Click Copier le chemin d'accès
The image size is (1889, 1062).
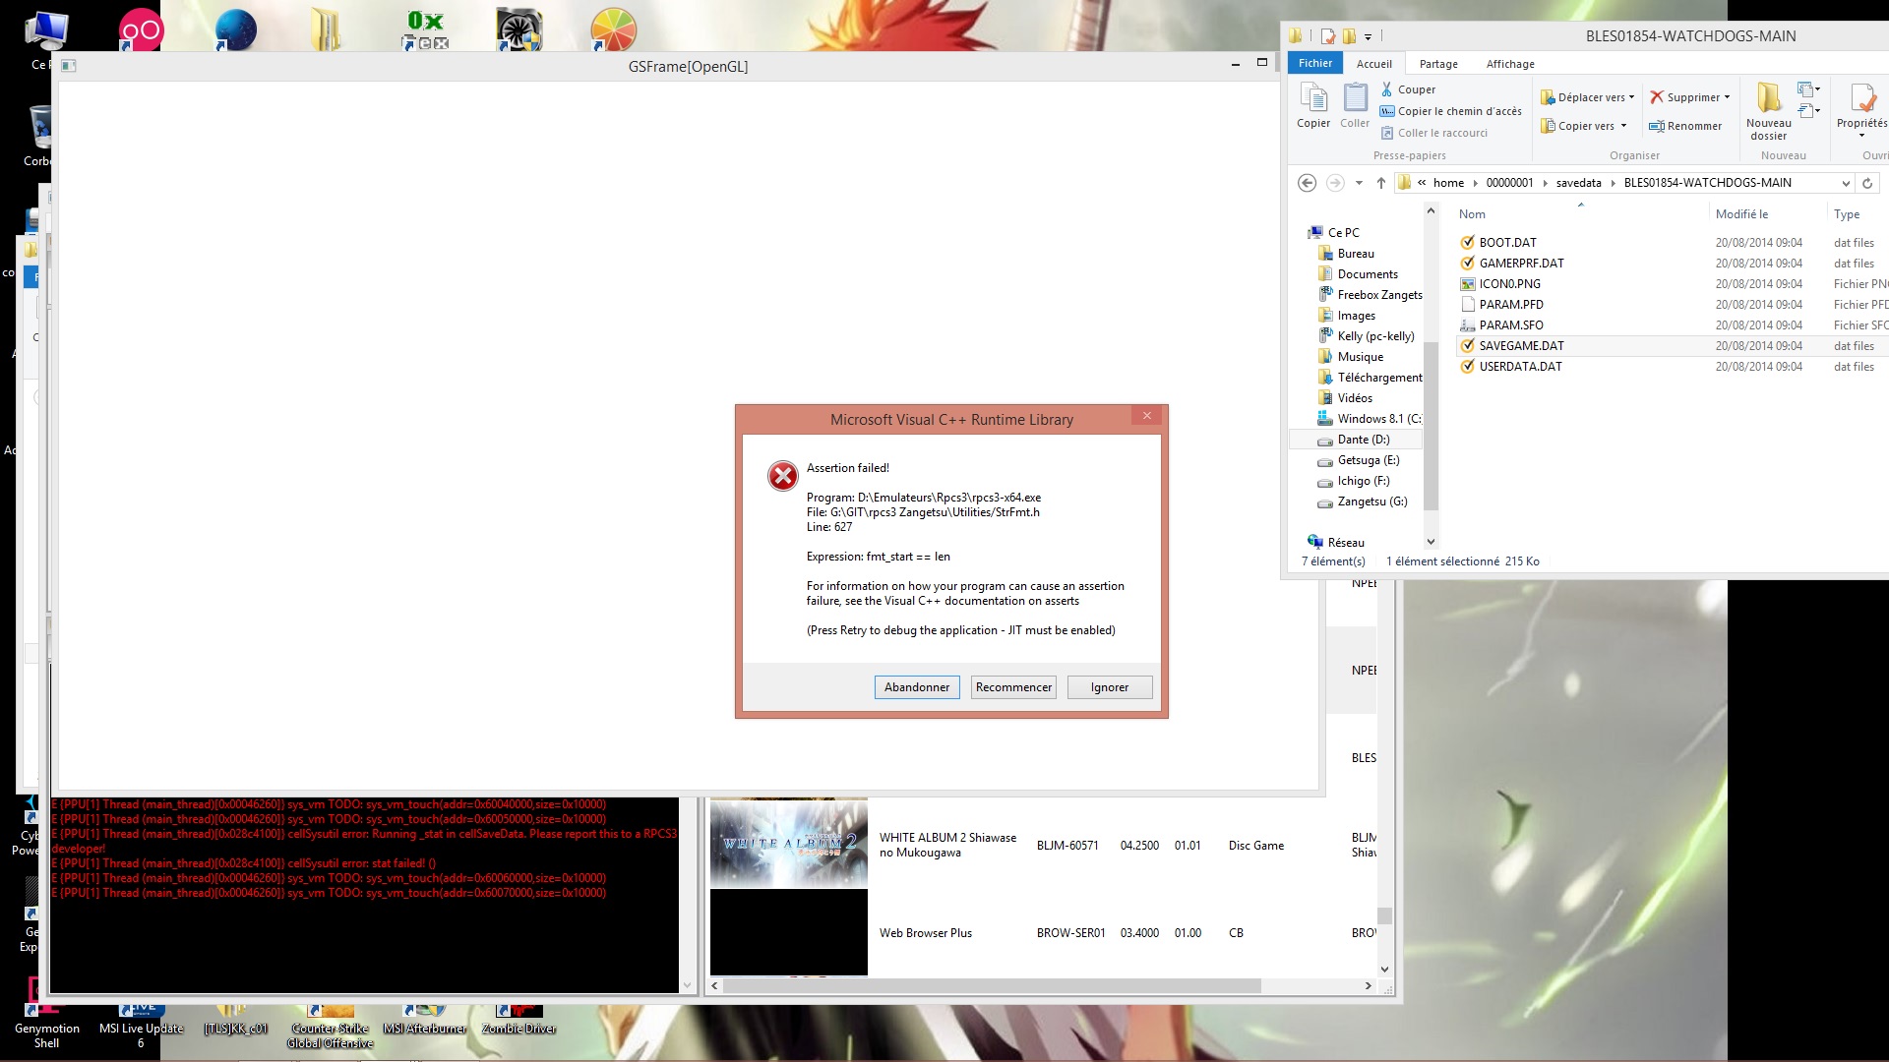click(x=1450, y=111)
